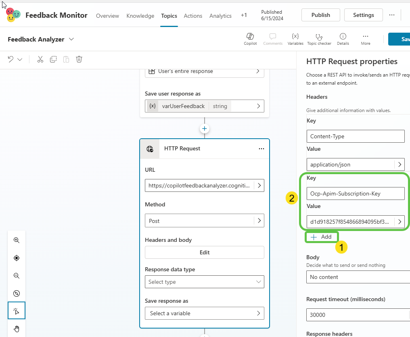410x337 pixels.
Task: Select the pan hand tool
Action: pyautogui.click(x=17, y=329)
